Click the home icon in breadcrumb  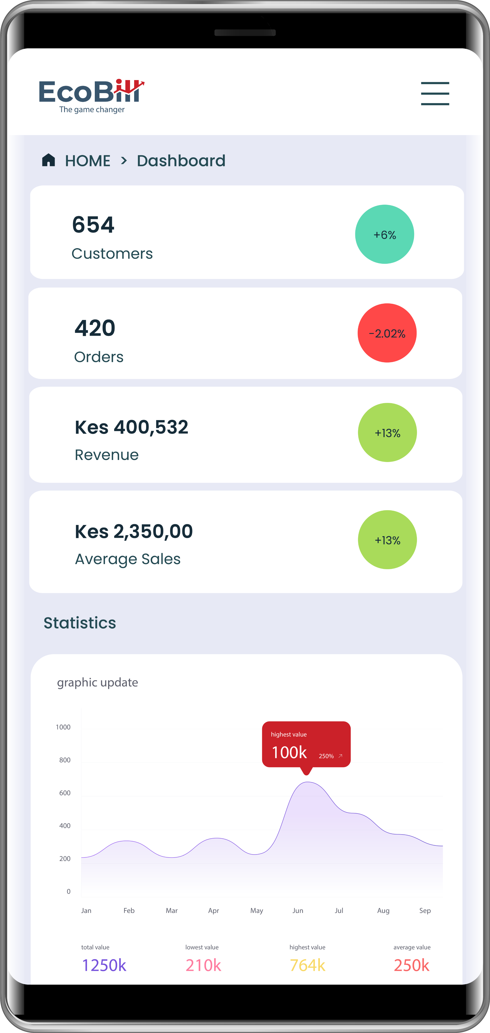[49, 160]
